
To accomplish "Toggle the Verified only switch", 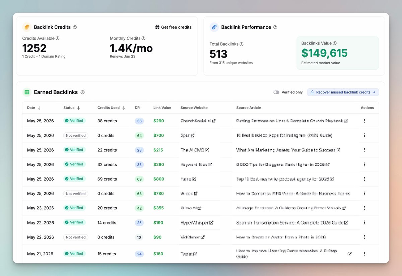I will pyautogui.click(x=276, y=92).
